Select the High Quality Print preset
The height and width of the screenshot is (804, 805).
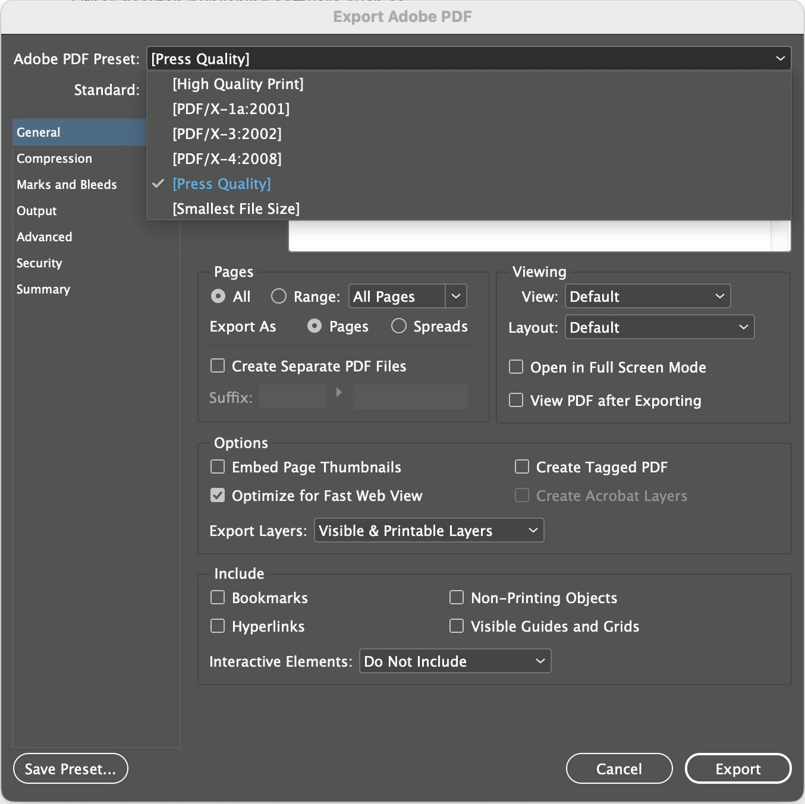[469, 84]
